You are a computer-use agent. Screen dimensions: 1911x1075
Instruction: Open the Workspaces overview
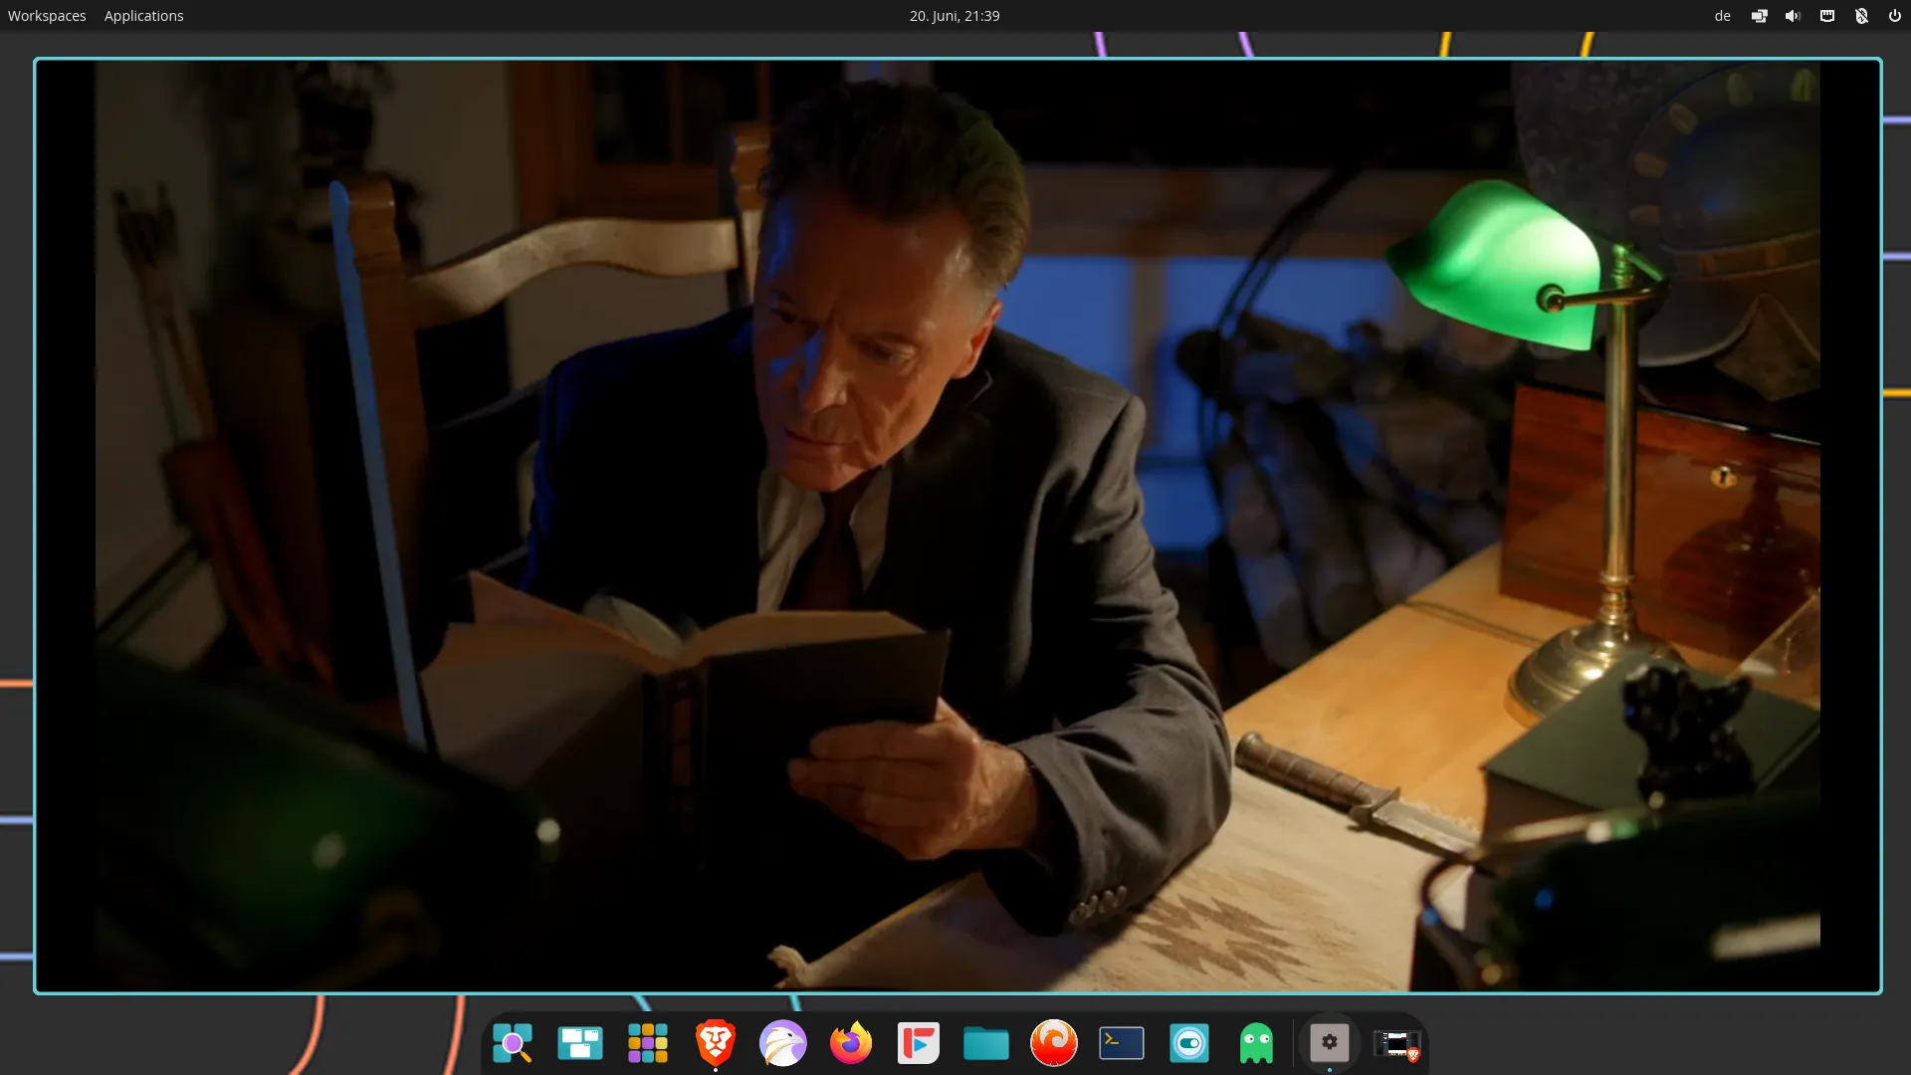(x=47, y=16)
